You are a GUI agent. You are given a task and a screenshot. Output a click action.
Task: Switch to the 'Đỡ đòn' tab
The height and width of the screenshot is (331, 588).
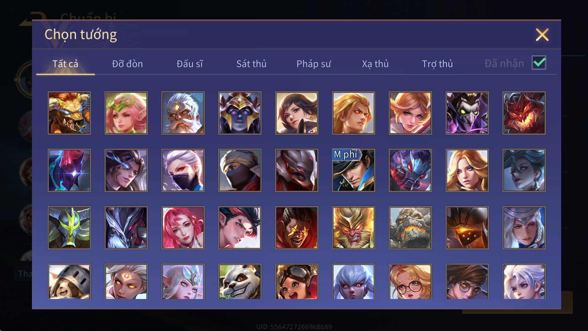click(x=127, y=64)
